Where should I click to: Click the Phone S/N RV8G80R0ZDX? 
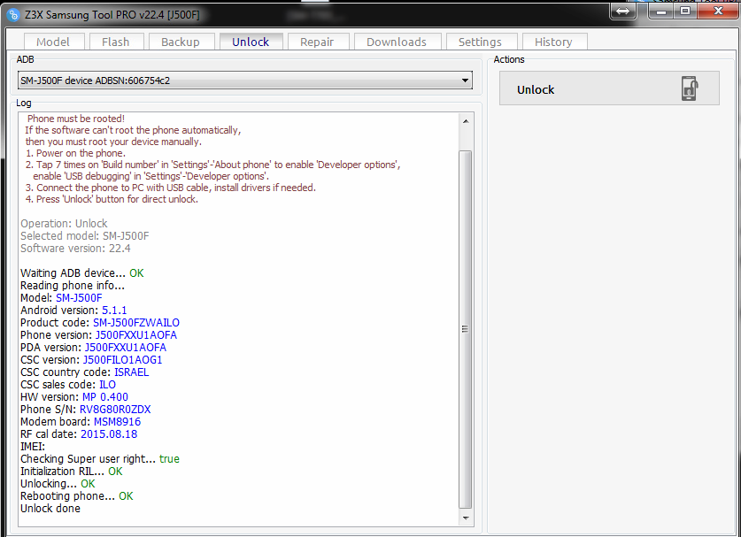point(115,409)
